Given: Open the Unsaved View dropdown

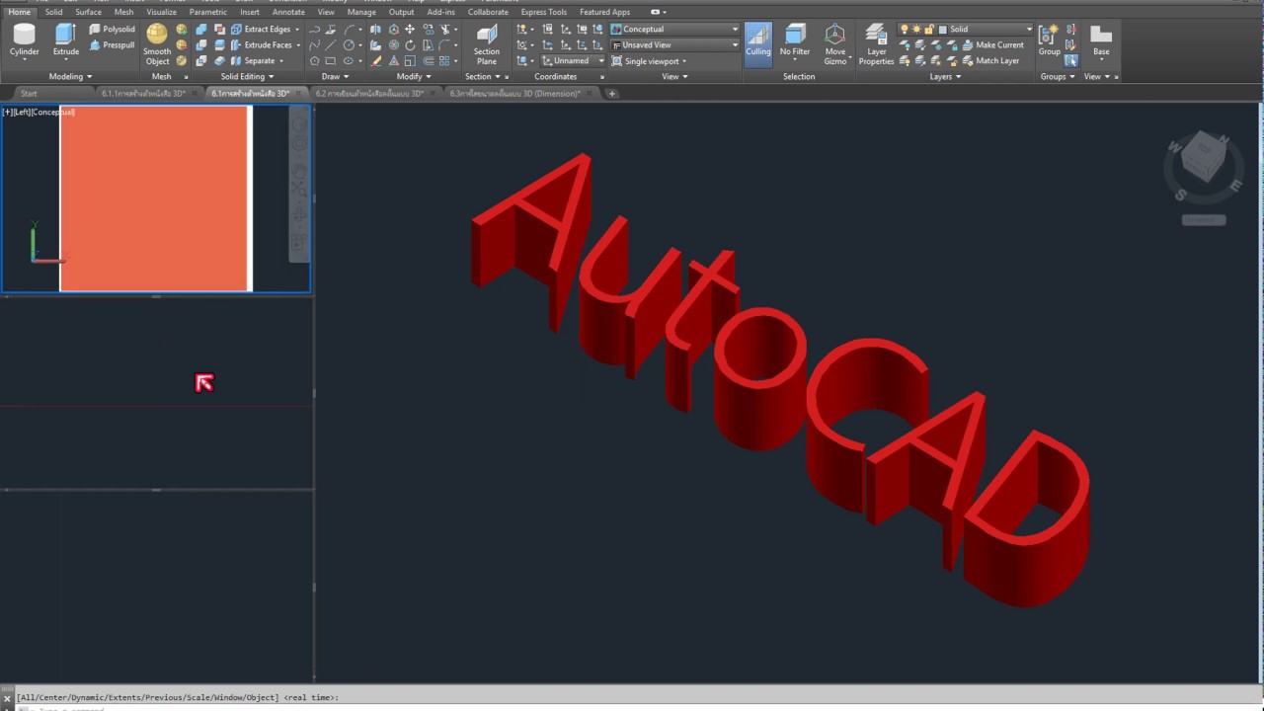Looking at the screenshot, I should tap(674, 45).
